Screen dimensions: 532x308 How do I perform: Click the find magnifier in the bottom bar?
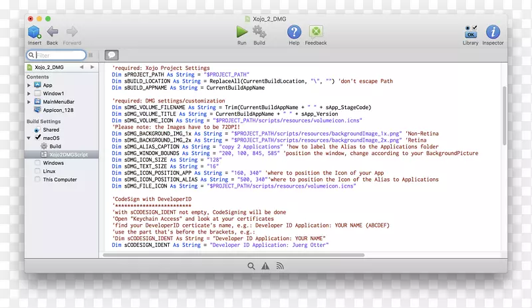251,265
